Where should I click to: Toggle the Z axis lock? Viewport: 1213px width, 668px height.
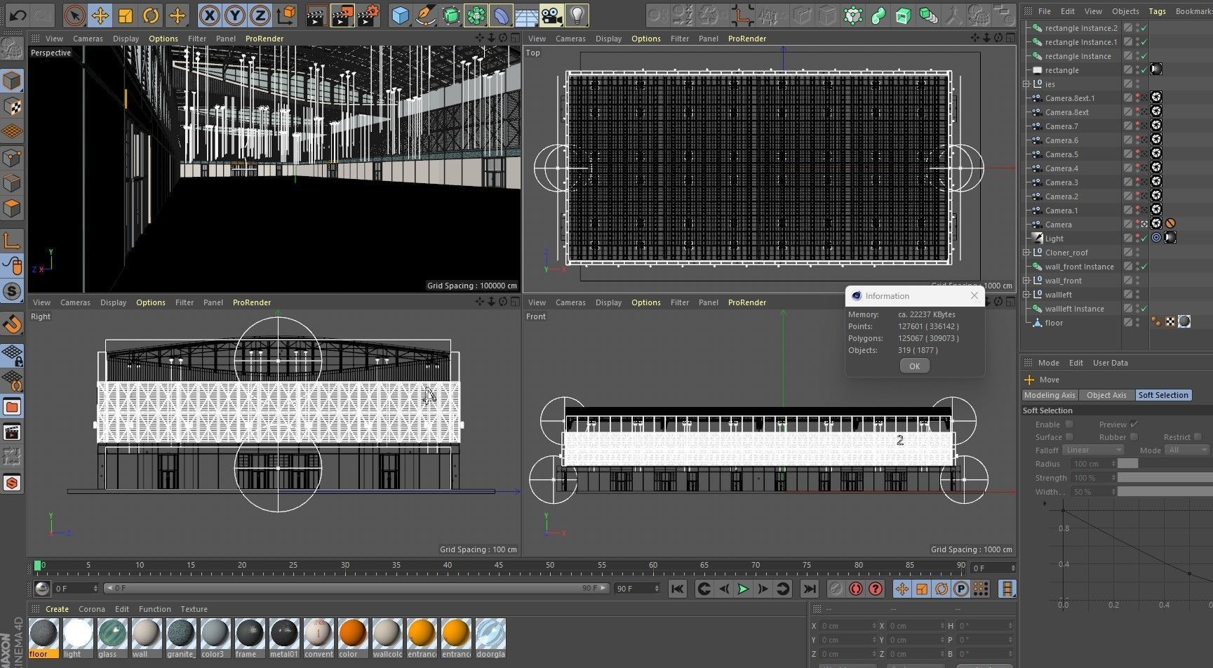pyautogui.click(x=260, y=15)
